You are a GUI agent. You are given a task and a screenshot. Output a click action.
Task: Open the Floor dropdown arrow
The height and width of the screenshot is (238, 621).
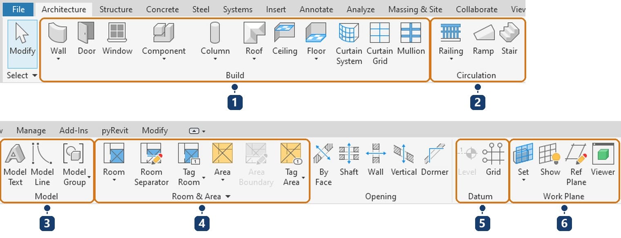point(316,59)
